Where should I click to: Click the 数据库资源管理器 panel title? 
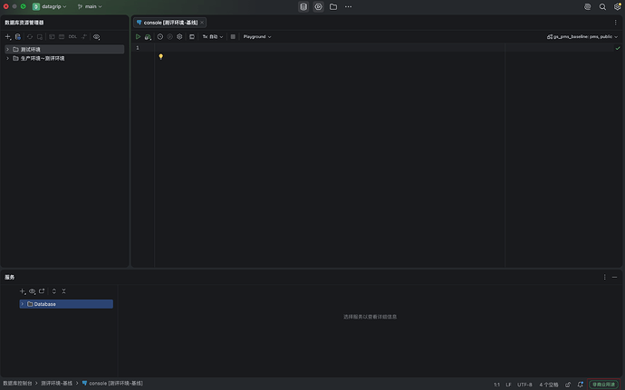pyautogui.click(x=24, y=23)
